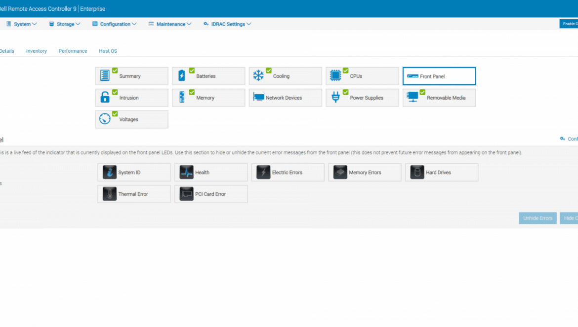The image size is (578, 327).
Task: Click the Memory Errors indicator icon
Action: pos(340,172)
